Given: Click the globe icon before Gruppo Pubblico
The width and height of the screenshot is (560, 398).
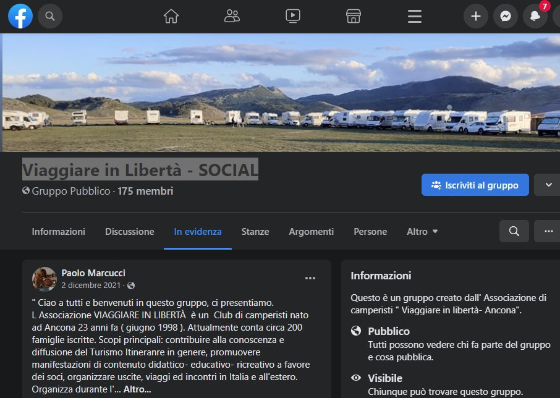Looking at the screenshot, I should coord(26,190).
